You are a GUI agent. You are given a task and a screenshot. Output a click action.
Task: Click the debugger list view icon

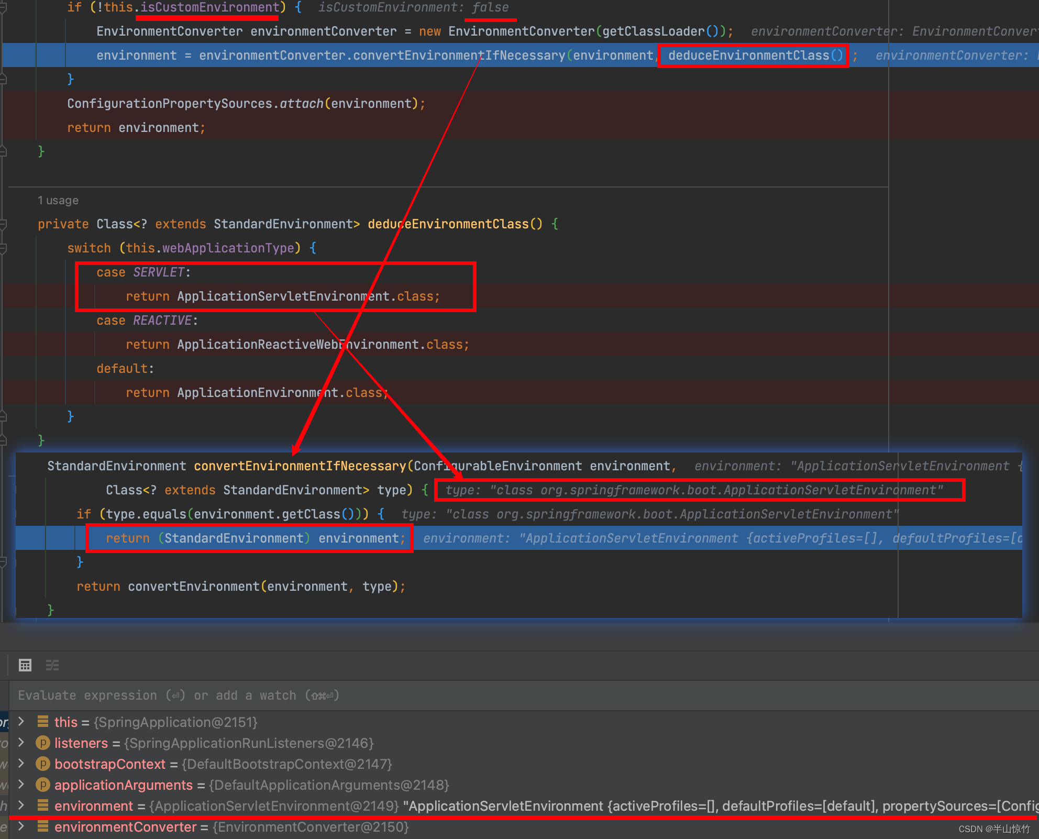52,665
